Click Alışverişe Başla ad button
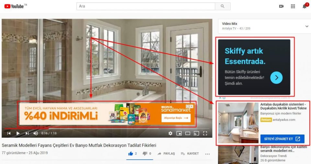 tap(176, 118)
